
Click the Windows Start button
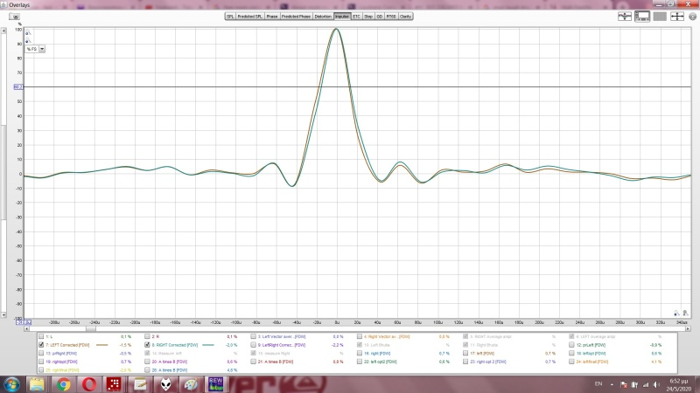pos(11,383)
